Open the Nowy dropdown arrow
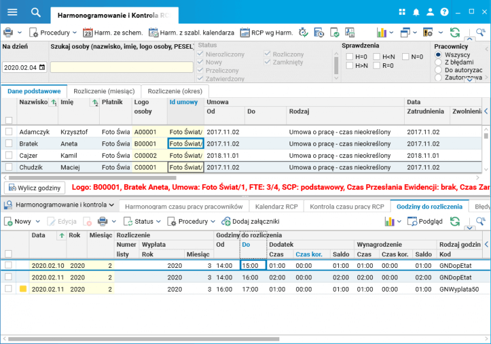This screenshot has height=344, width=491. (38, 221)
